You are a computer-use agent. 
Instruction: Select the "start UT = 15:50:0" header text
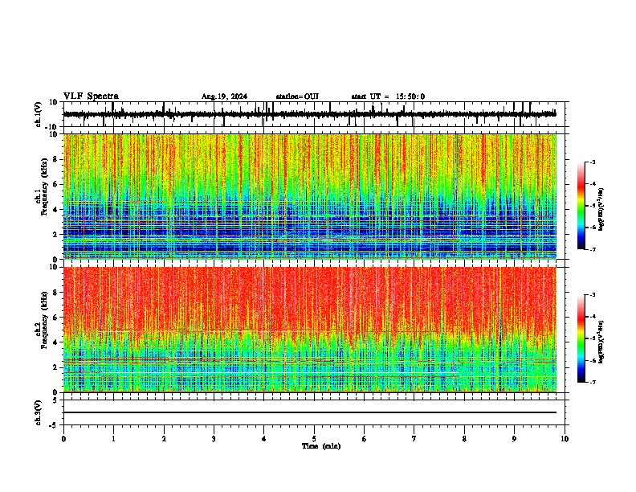click(x=388, y=96)
